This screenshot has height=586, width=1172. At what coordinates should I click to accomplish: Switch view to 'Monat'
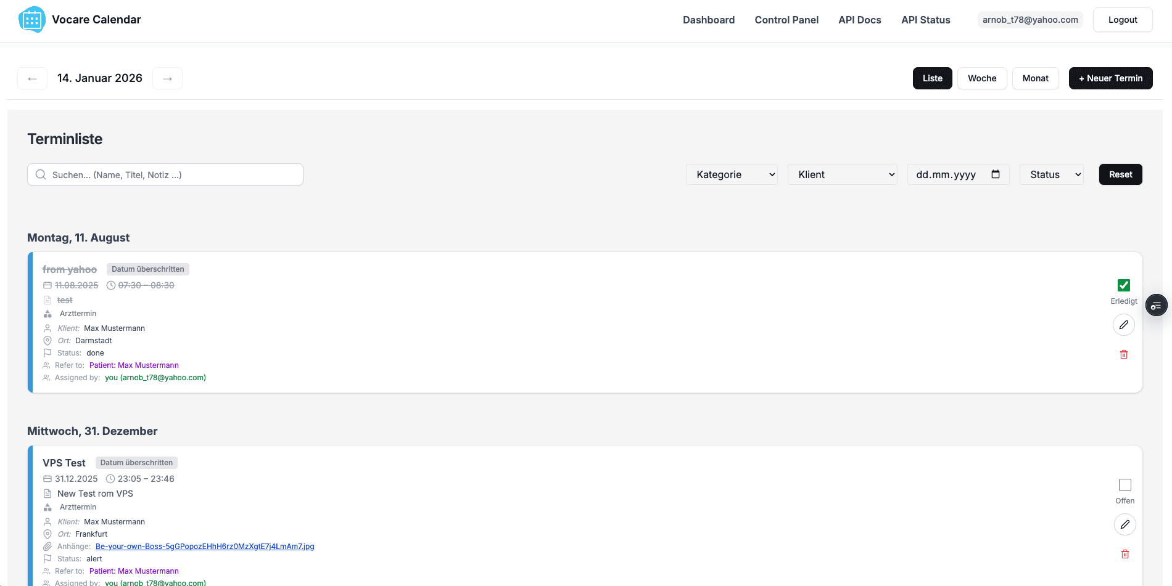click(x=1035, y=78)
